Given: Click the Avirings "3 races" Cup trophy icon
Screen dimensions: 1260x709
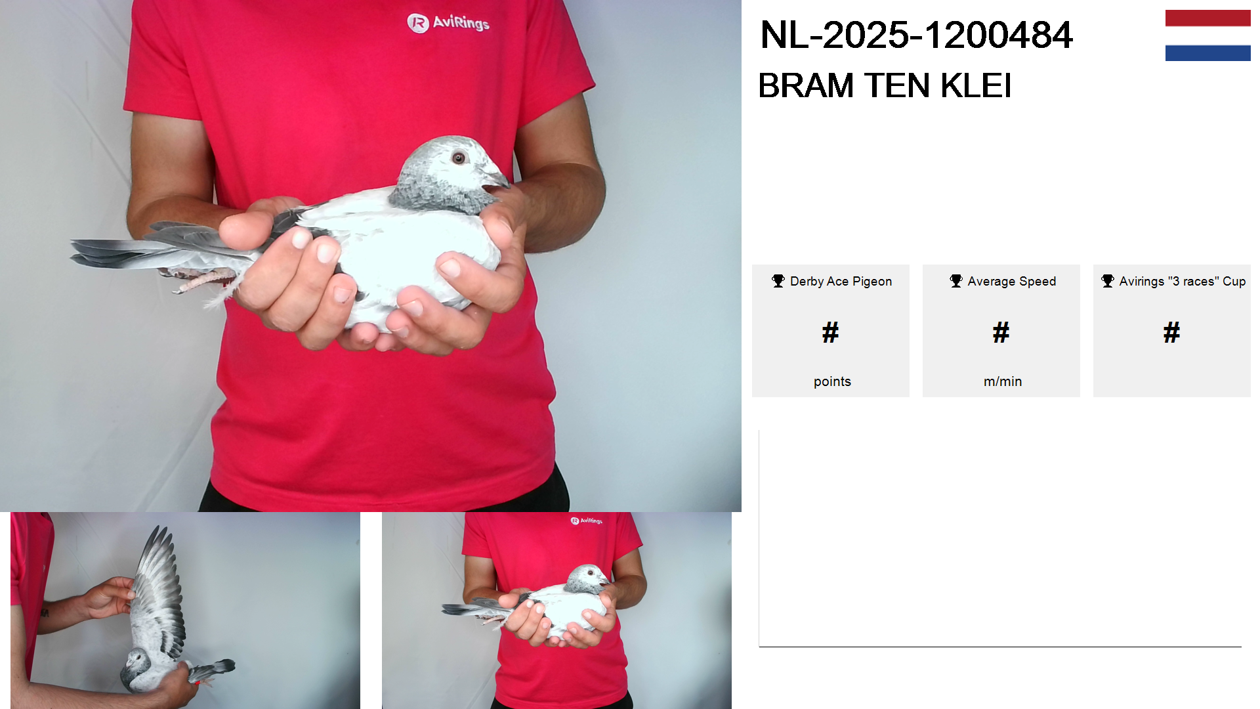Looking at the screenshot, I should point(1108,281).
